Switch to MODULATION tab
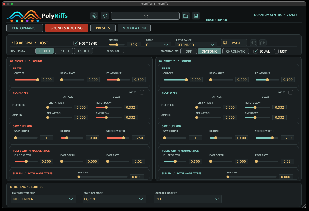309x211 pixels. [x=134, y=28]
